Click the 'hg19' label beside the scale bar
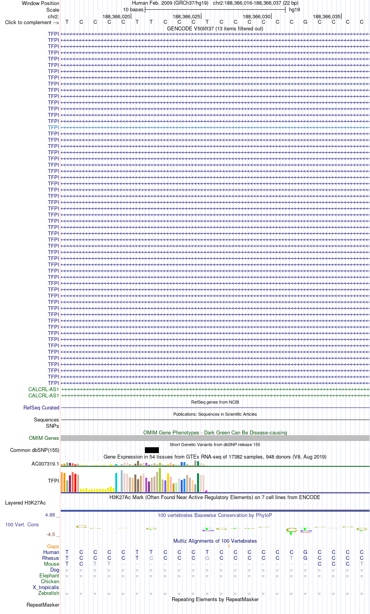The height and width of the screenshot is (614, 370). [x=294, y=10]
